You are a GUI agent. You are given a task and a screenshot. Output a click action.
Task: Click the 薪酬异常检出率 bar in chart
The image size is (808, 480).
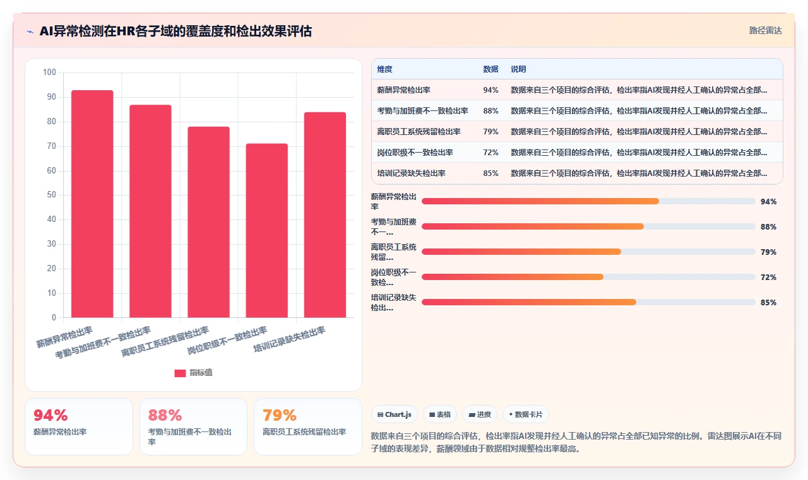point(92,204)
